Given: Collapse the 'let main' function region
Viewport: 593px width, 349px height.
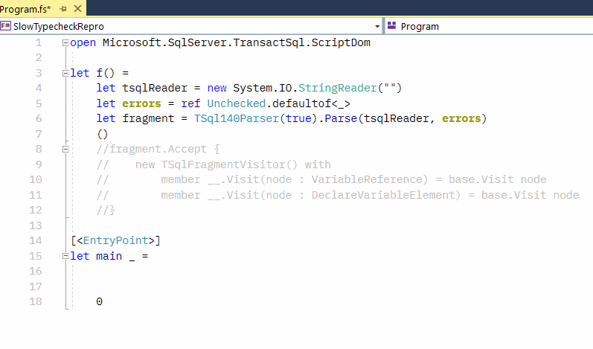Looking at the screenshot, I should click(x=65, y=257).
